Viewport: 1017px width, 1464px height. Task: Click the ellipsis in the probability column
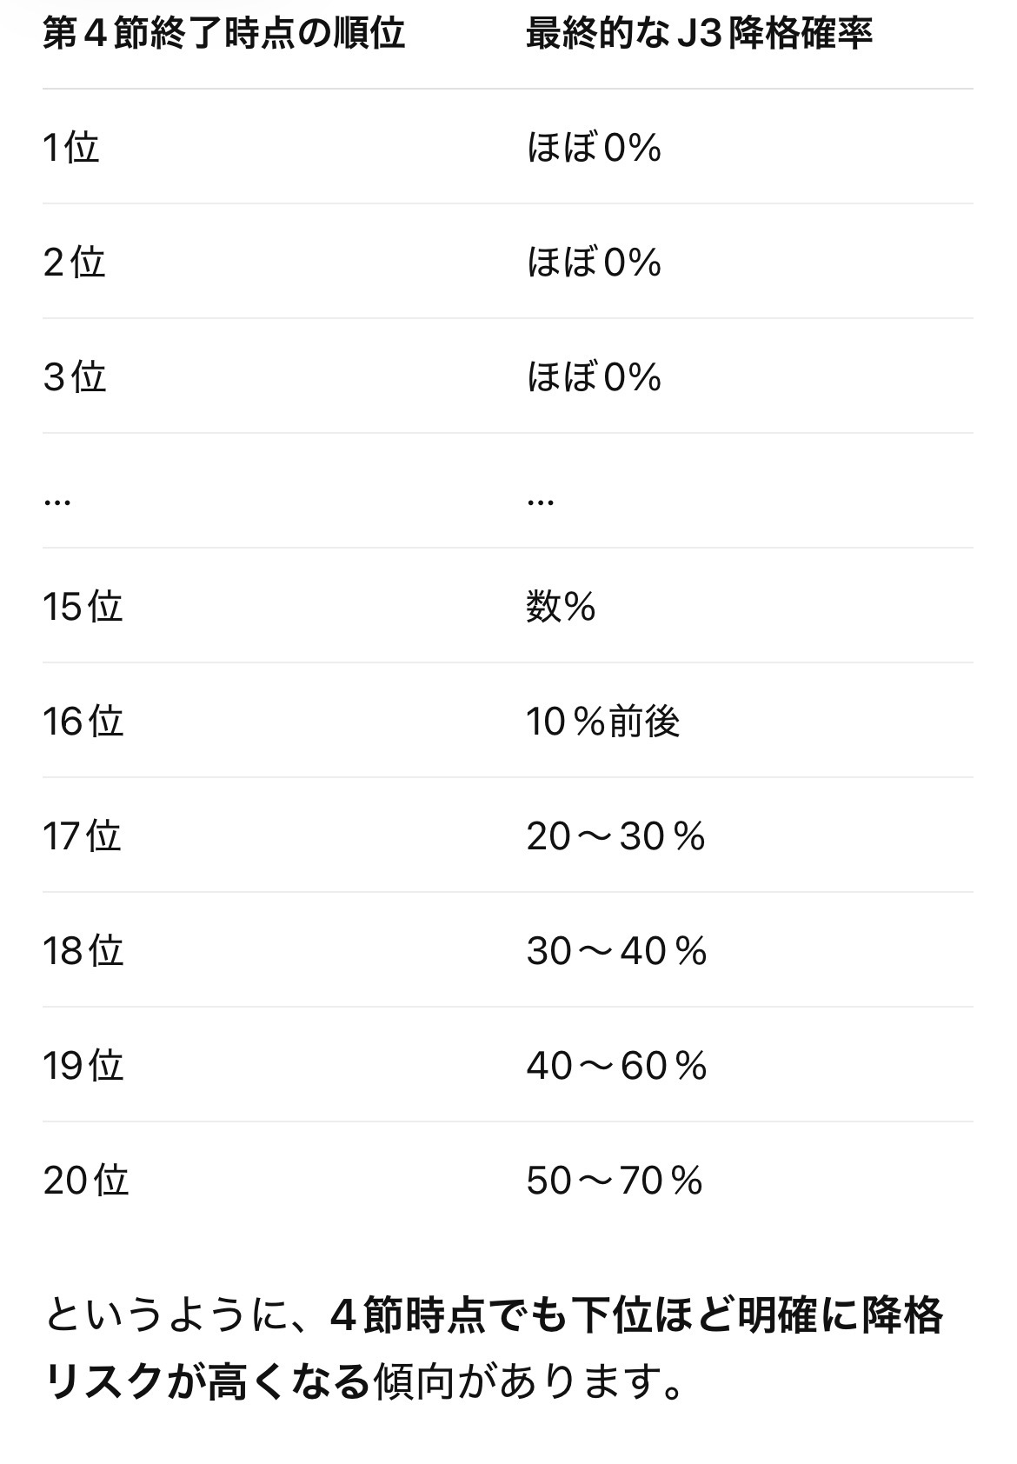(x=540, y=501)
